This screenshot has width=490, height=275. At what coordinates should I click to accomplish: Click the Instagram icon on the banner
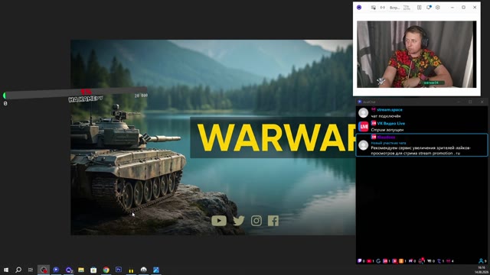point(256,221)
